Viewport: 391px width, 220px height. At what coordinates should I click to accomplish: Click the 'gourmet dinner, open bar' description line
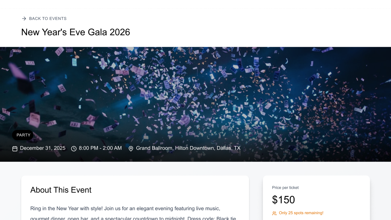pos(133,218)
